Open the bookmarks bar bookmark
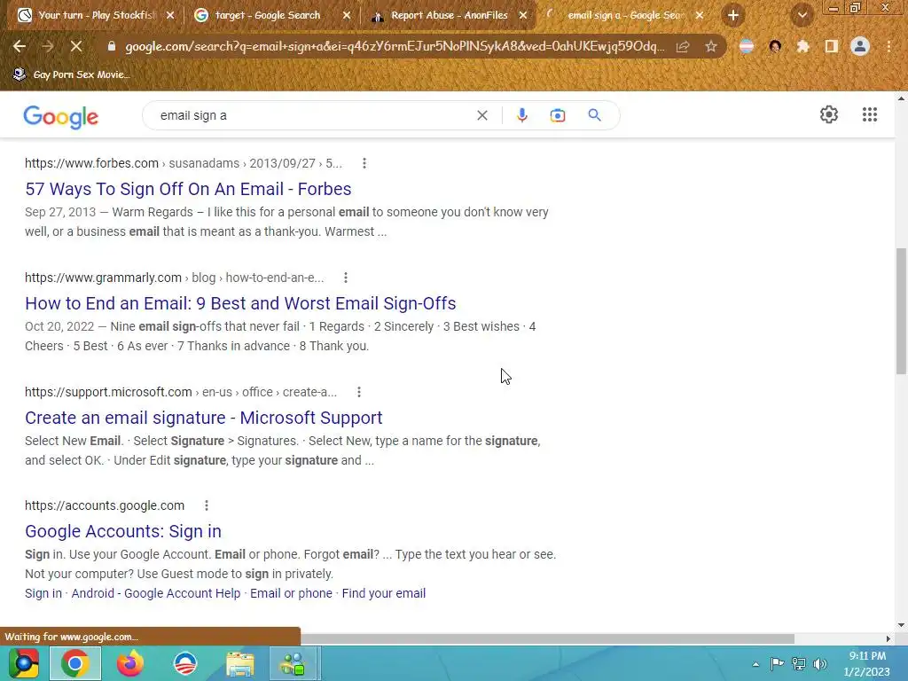The width and height of the screenshot is (908, 681). click(x=71, y=74)
